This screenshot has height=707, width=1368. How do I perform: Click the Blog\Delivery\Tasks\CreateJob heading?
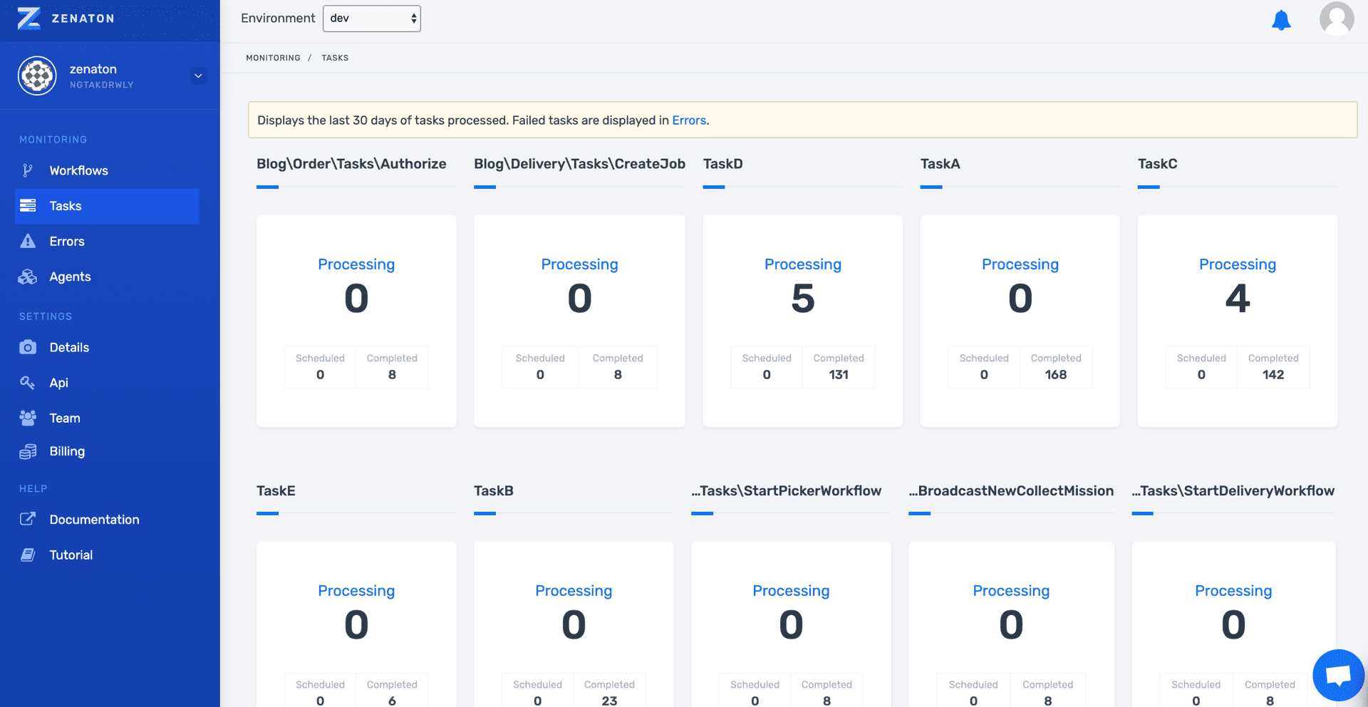click(x=579, y=164)
